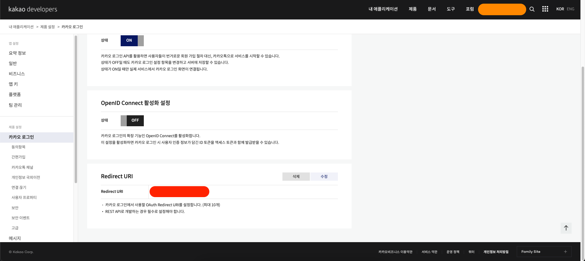This screenshot has width=585, height=261.
Task: Select 앱 키 in sidebar
Action: tap(13, 84)
